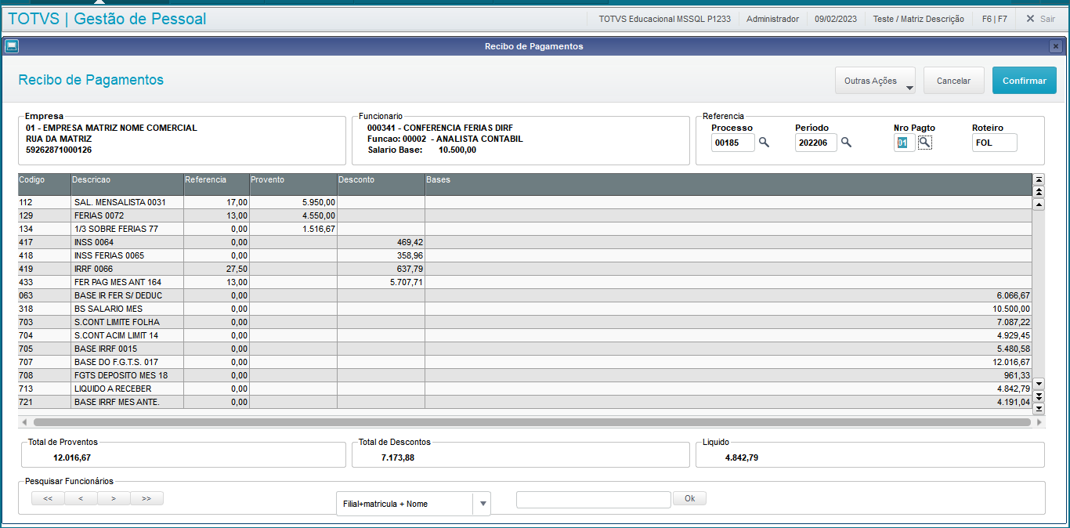
Task: Select row BASE IRRF MES ANTE.
Action: (525, 402)
